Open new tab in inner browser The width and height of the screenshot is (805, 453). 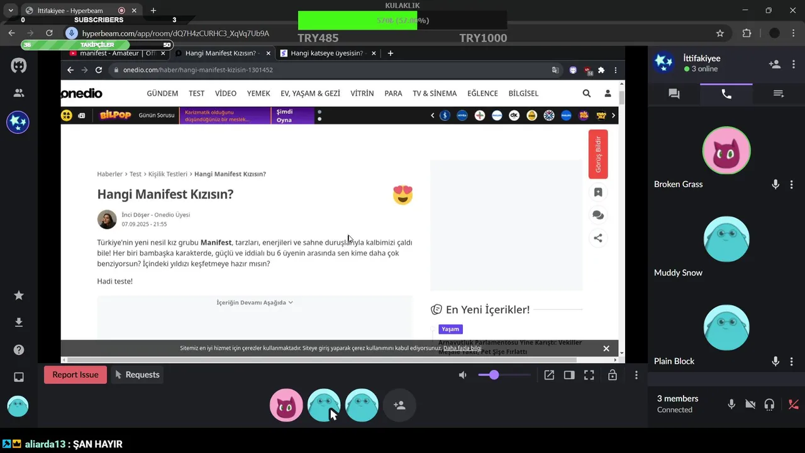391,53
